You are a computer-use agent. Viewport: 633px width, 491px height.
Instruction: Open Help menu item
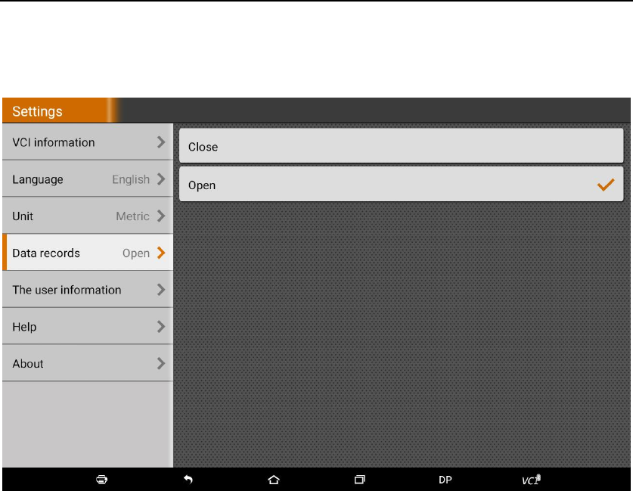[x=88, y=326]
